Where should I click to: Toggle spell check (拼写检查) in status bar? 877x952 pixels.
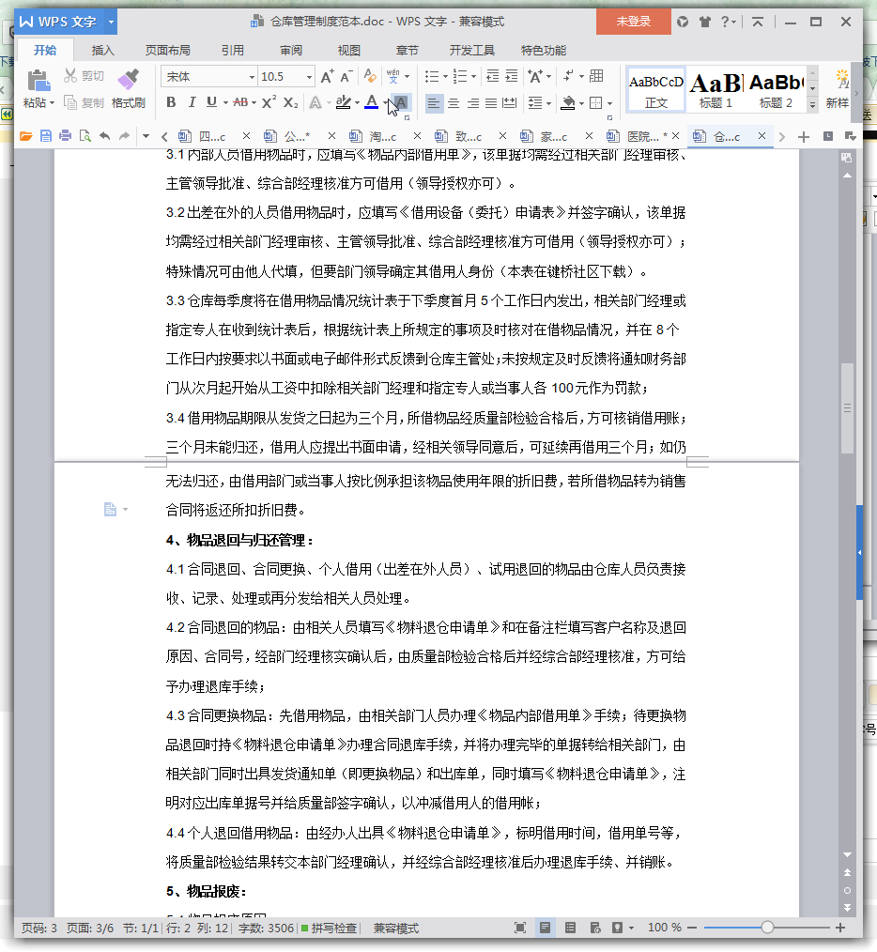tap(330, 929)
